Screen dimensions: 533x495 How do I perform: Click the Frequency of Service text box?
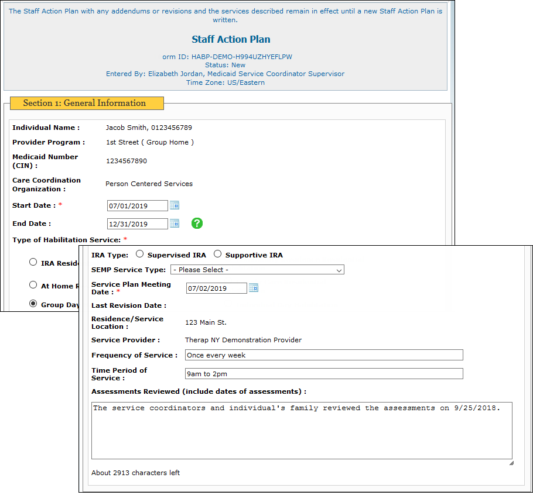coord(323,355)
